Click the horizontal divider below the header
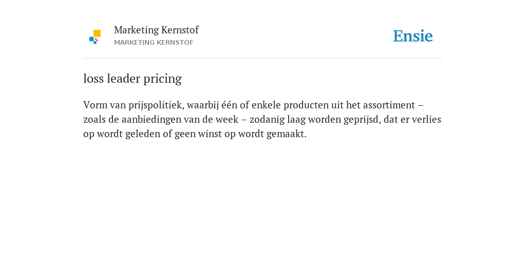Image resolution: width=526 pixels, height=263 pixels. [x=263, y=59]
